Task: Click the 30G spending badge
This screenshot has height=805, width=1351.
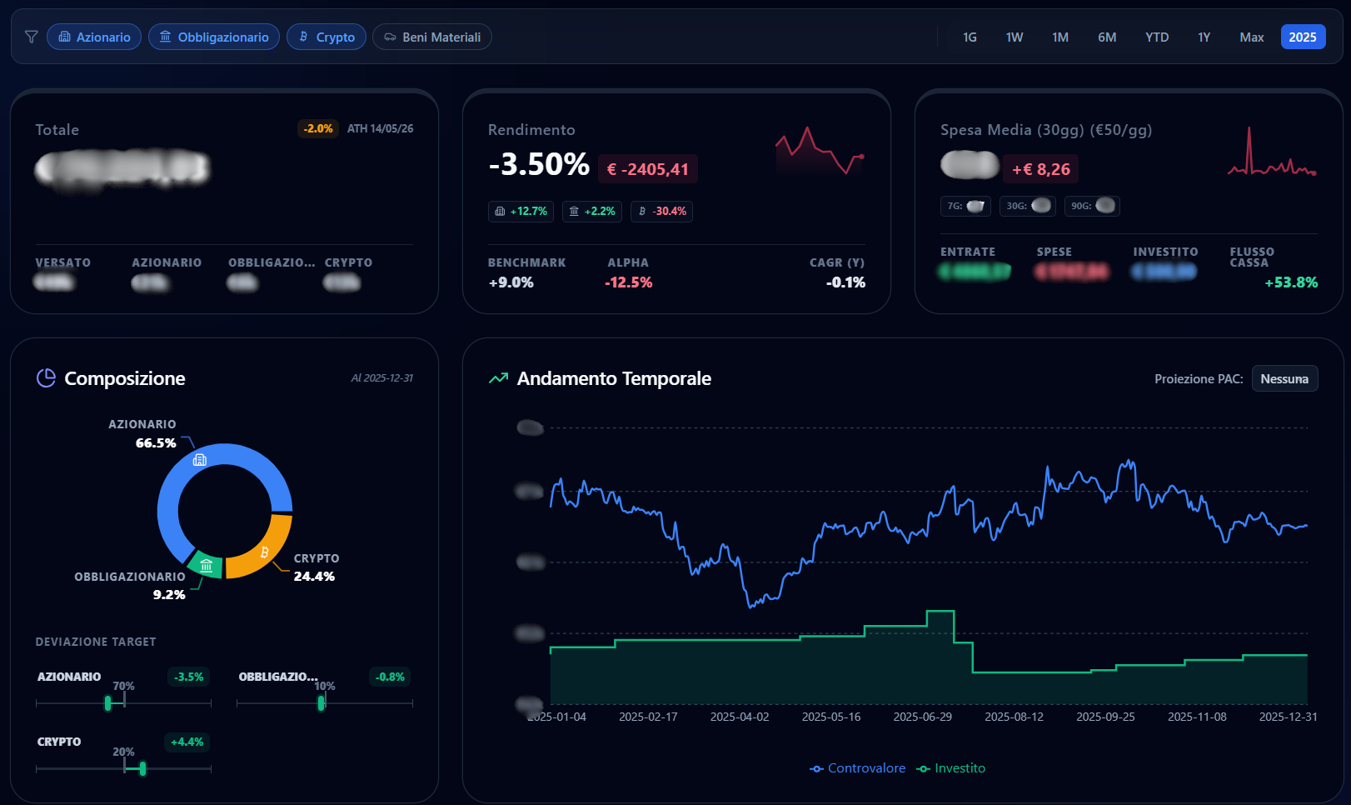Action: click(x=1028, y=206)
